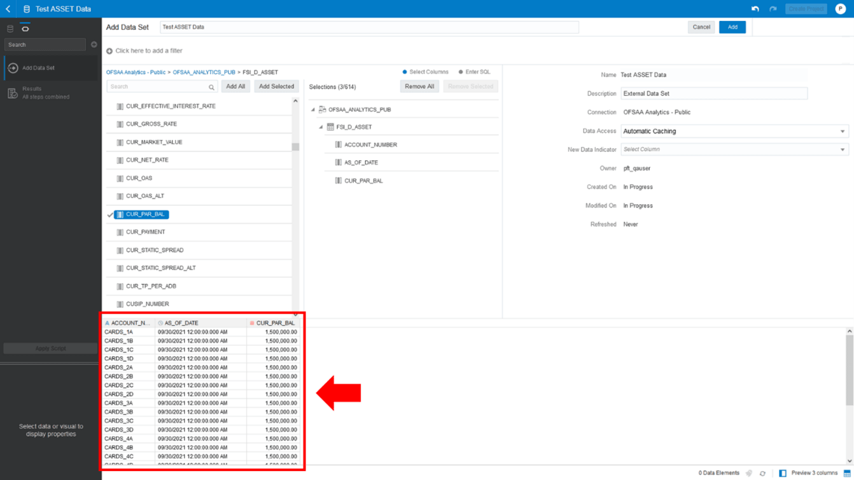Screen dimensions: 854x480
Task: Select the Add Data Set step icon
Action: pyautogui.click(x=13, y=67)
